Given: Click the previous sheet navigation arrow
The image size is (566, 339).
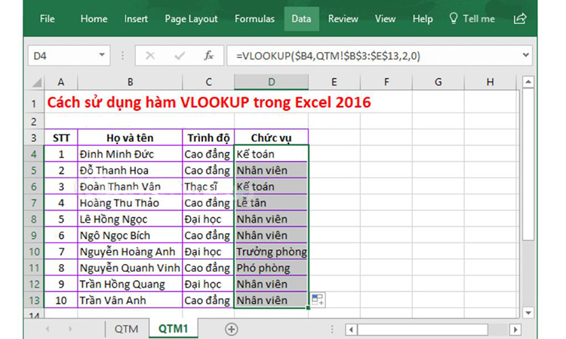Looking at the screenshot, I should [48, 329].
